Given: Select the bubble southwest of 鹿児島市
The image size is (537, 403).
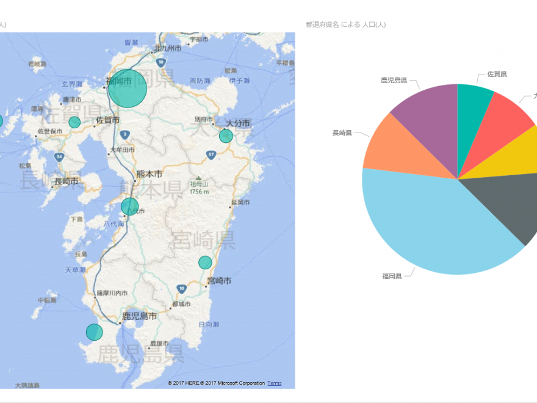Looking at the screenshot, I should tap(94, 332).
